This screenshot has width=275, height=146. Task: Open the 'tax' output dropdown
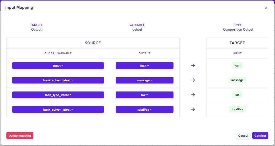coord(144,95)
